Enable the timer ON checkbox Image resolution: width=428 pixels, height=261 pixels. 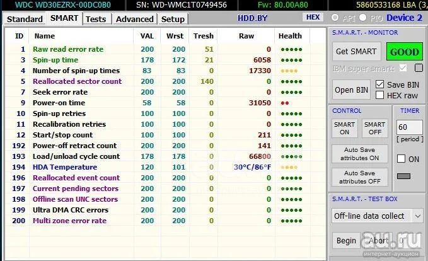coord(401,159)
